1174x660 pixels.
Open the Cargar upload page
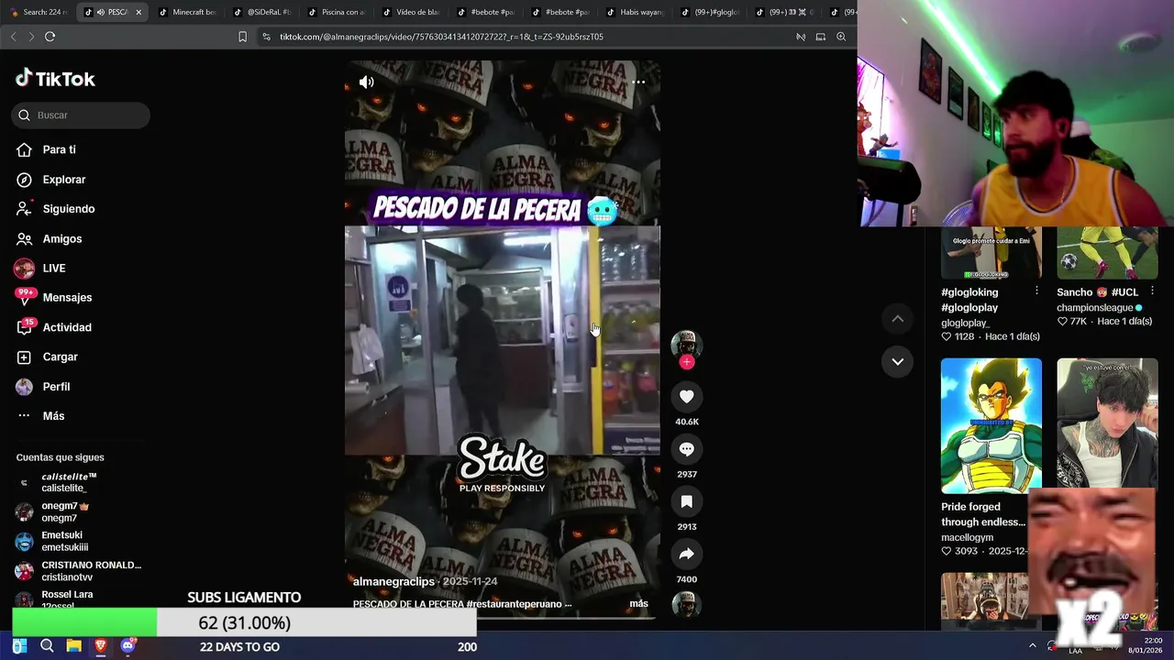click(x=60, y=357)
